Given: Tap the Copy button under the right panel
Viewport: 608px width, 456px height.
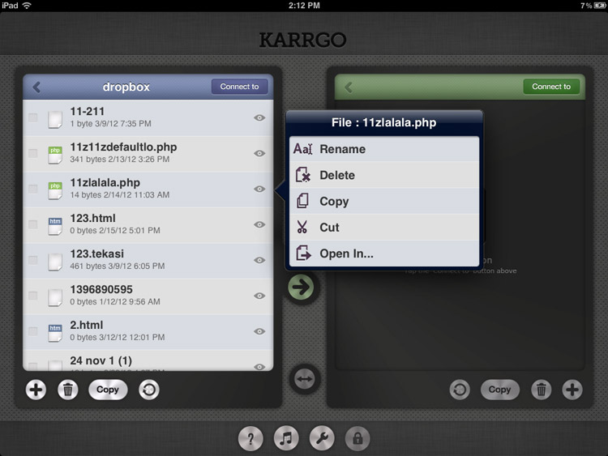Looking at the screenshot, I should coord(500,390).
